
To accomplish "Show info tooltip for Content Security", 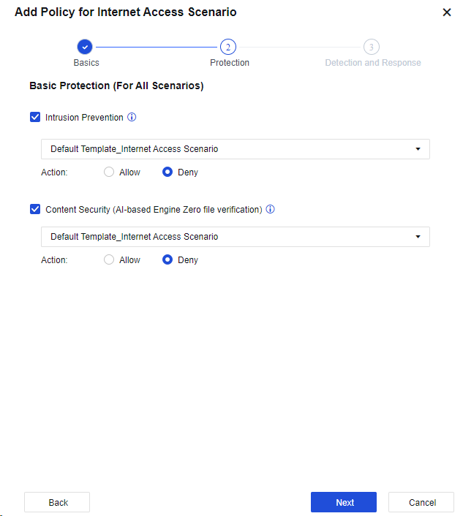I will [270, 209].
